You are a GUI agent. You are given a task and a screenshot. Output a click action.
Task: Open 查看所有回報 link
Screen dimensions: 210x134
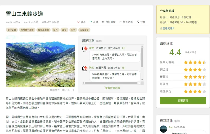(112, 88)
